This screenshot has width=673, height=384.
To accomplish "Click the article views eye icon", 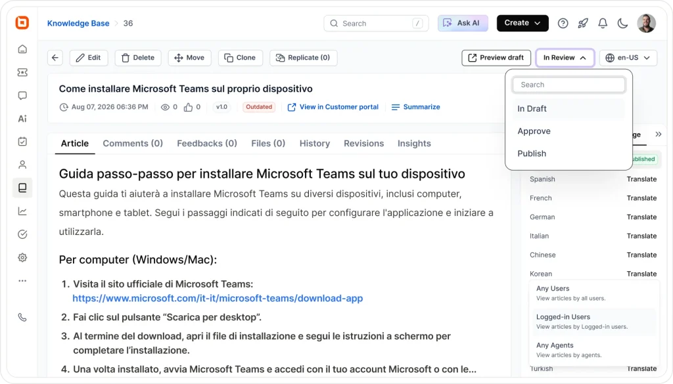I will pos(165,107).
